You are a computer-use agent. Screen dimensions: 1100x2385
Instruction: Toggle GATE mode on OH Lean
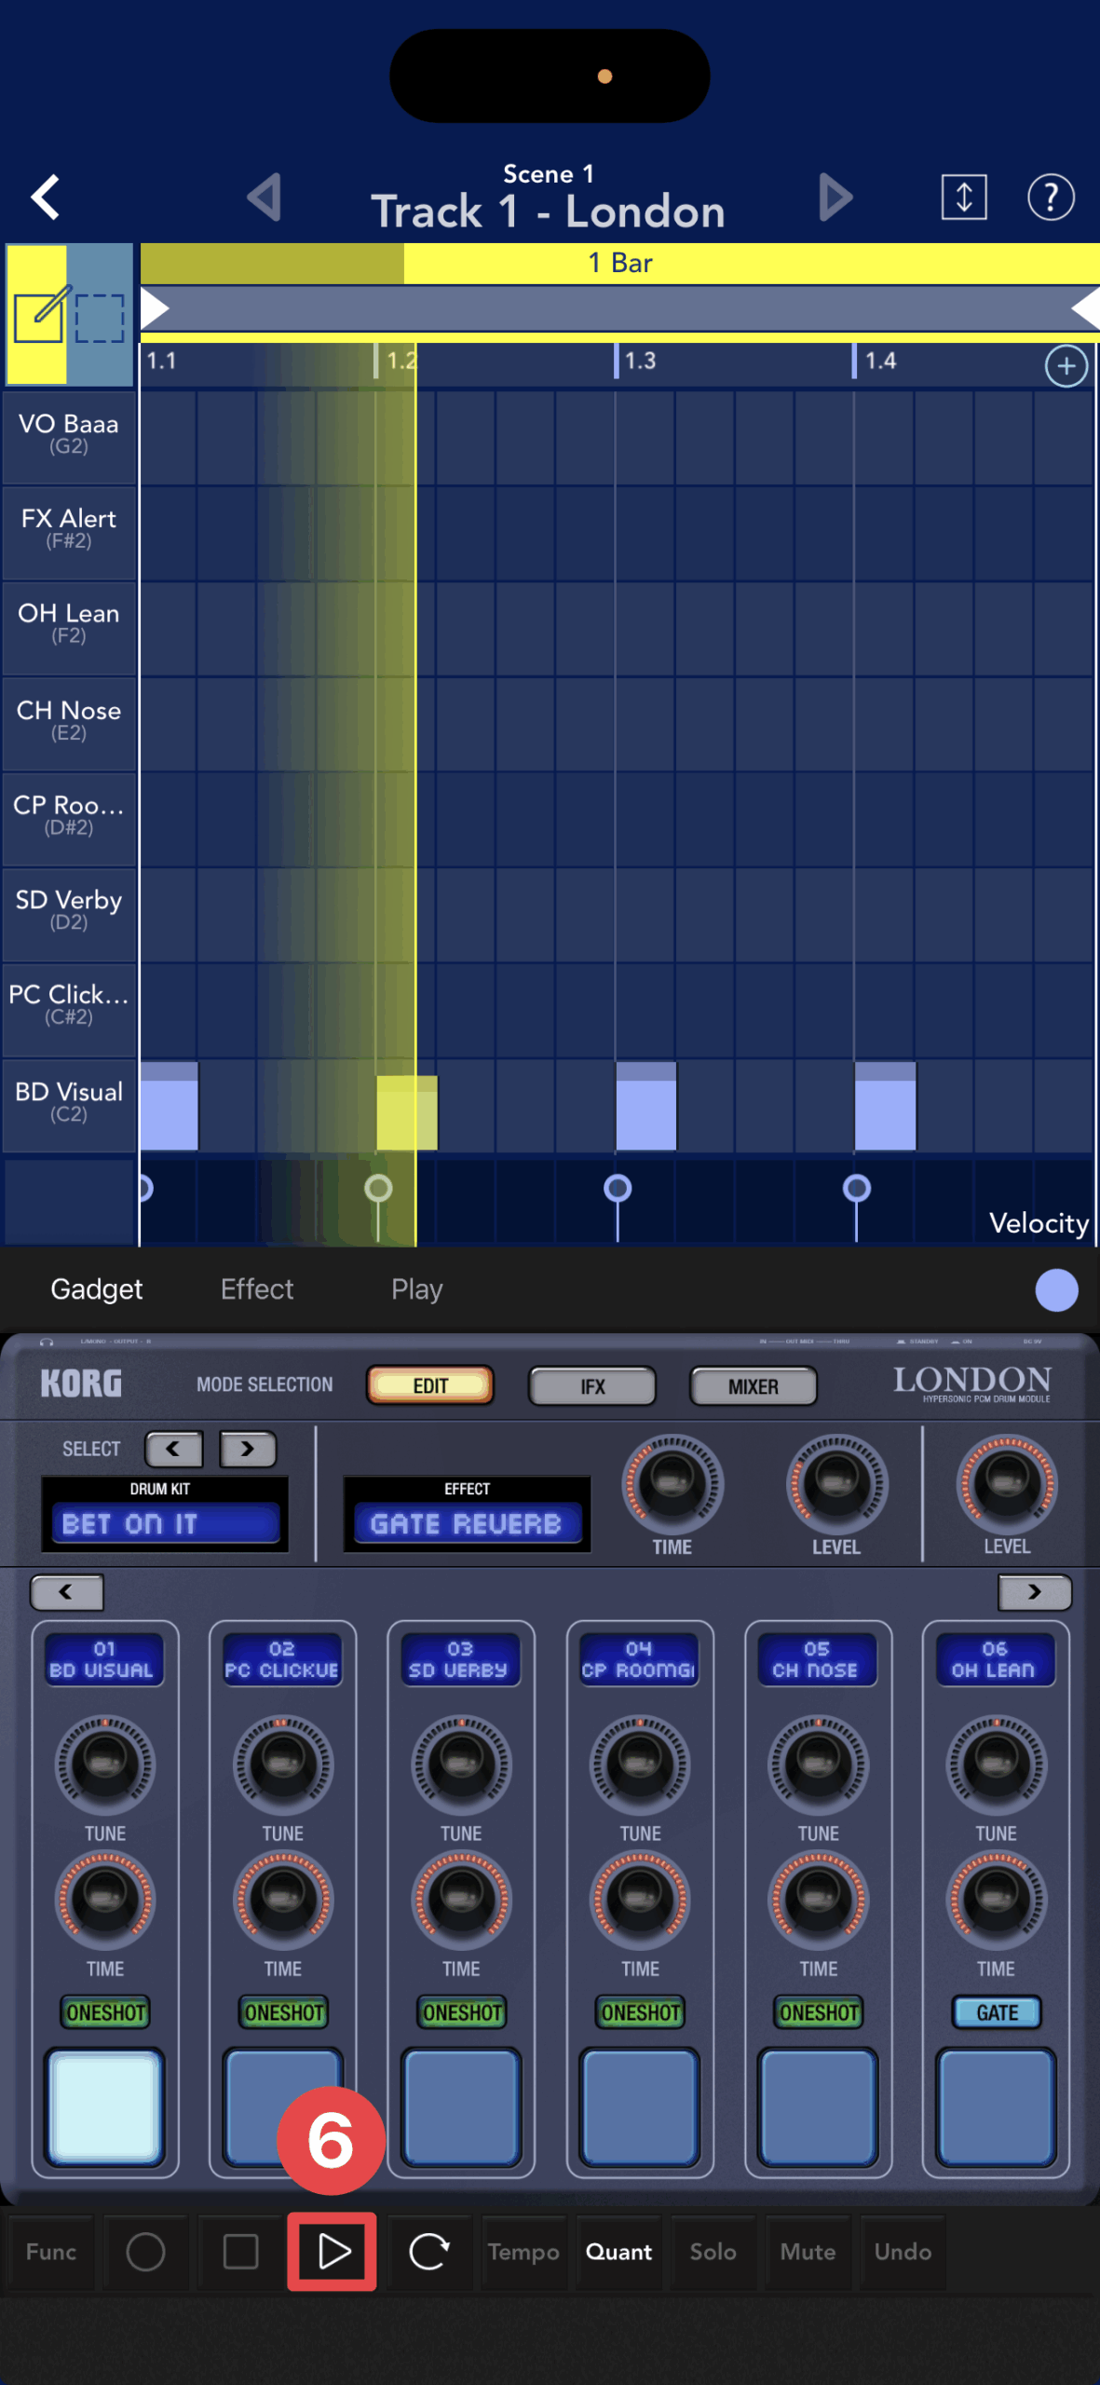point(996,2012)
